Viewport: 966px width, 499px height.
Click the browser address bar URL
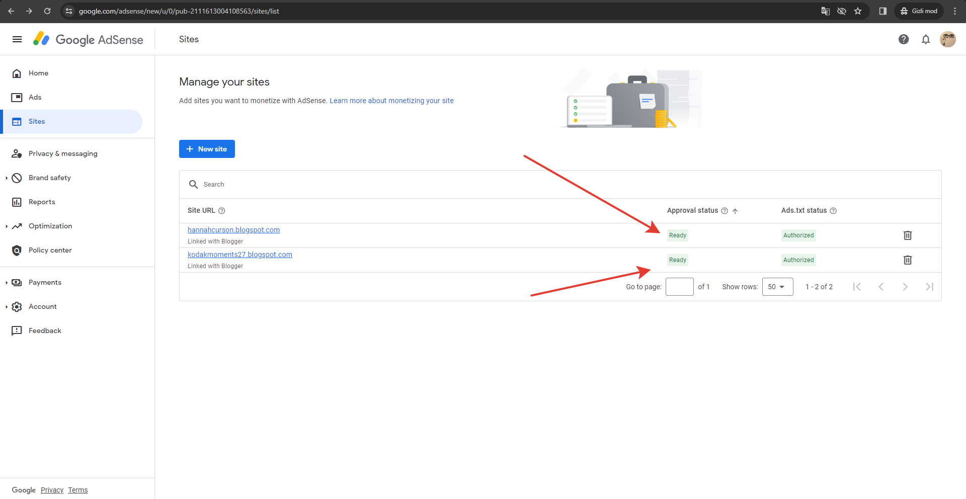(179, 11)
